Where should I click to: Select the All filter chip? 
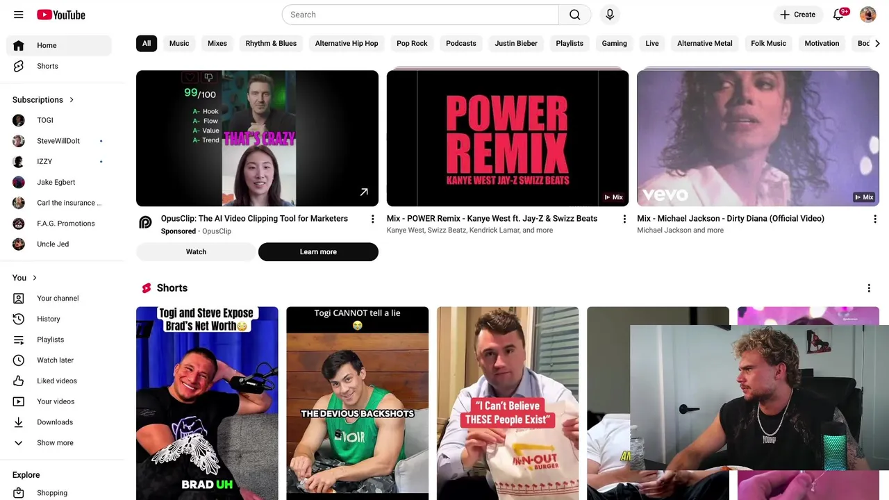[147, 43]
